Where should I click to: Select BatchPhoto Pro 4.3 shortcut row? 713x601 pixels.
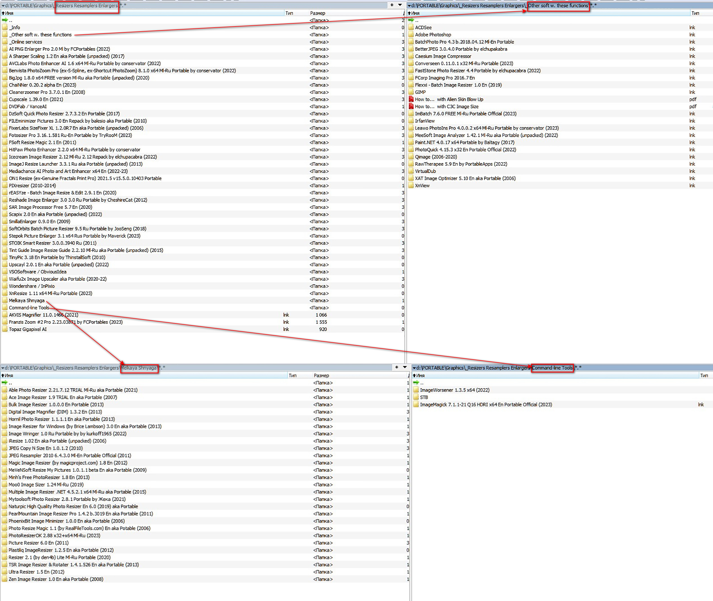click(x=560, y=42)
